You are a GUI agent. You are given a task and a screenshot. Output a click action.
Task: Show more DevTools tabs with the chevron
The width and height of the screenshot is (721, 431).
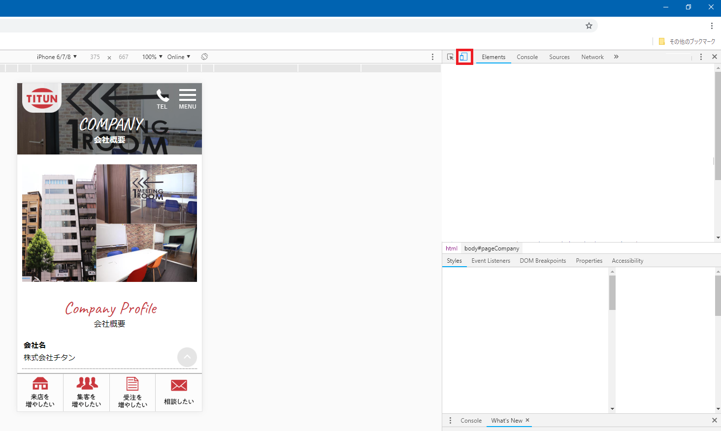click(x=616, y=57)
